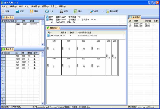160x109 pixels.
Task: Click the 数量 column header in 原材尺寸 table
Action: [34, 21]
